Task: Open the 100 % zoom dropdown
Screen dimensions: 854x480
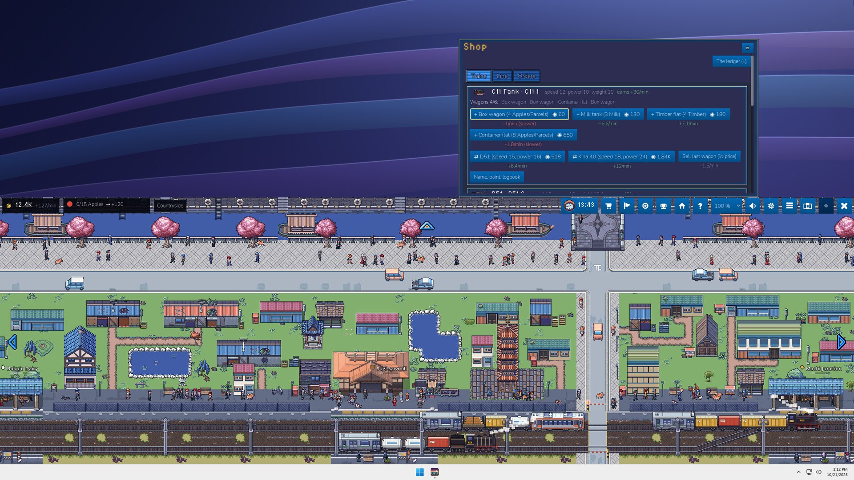Action: point(727,206)
